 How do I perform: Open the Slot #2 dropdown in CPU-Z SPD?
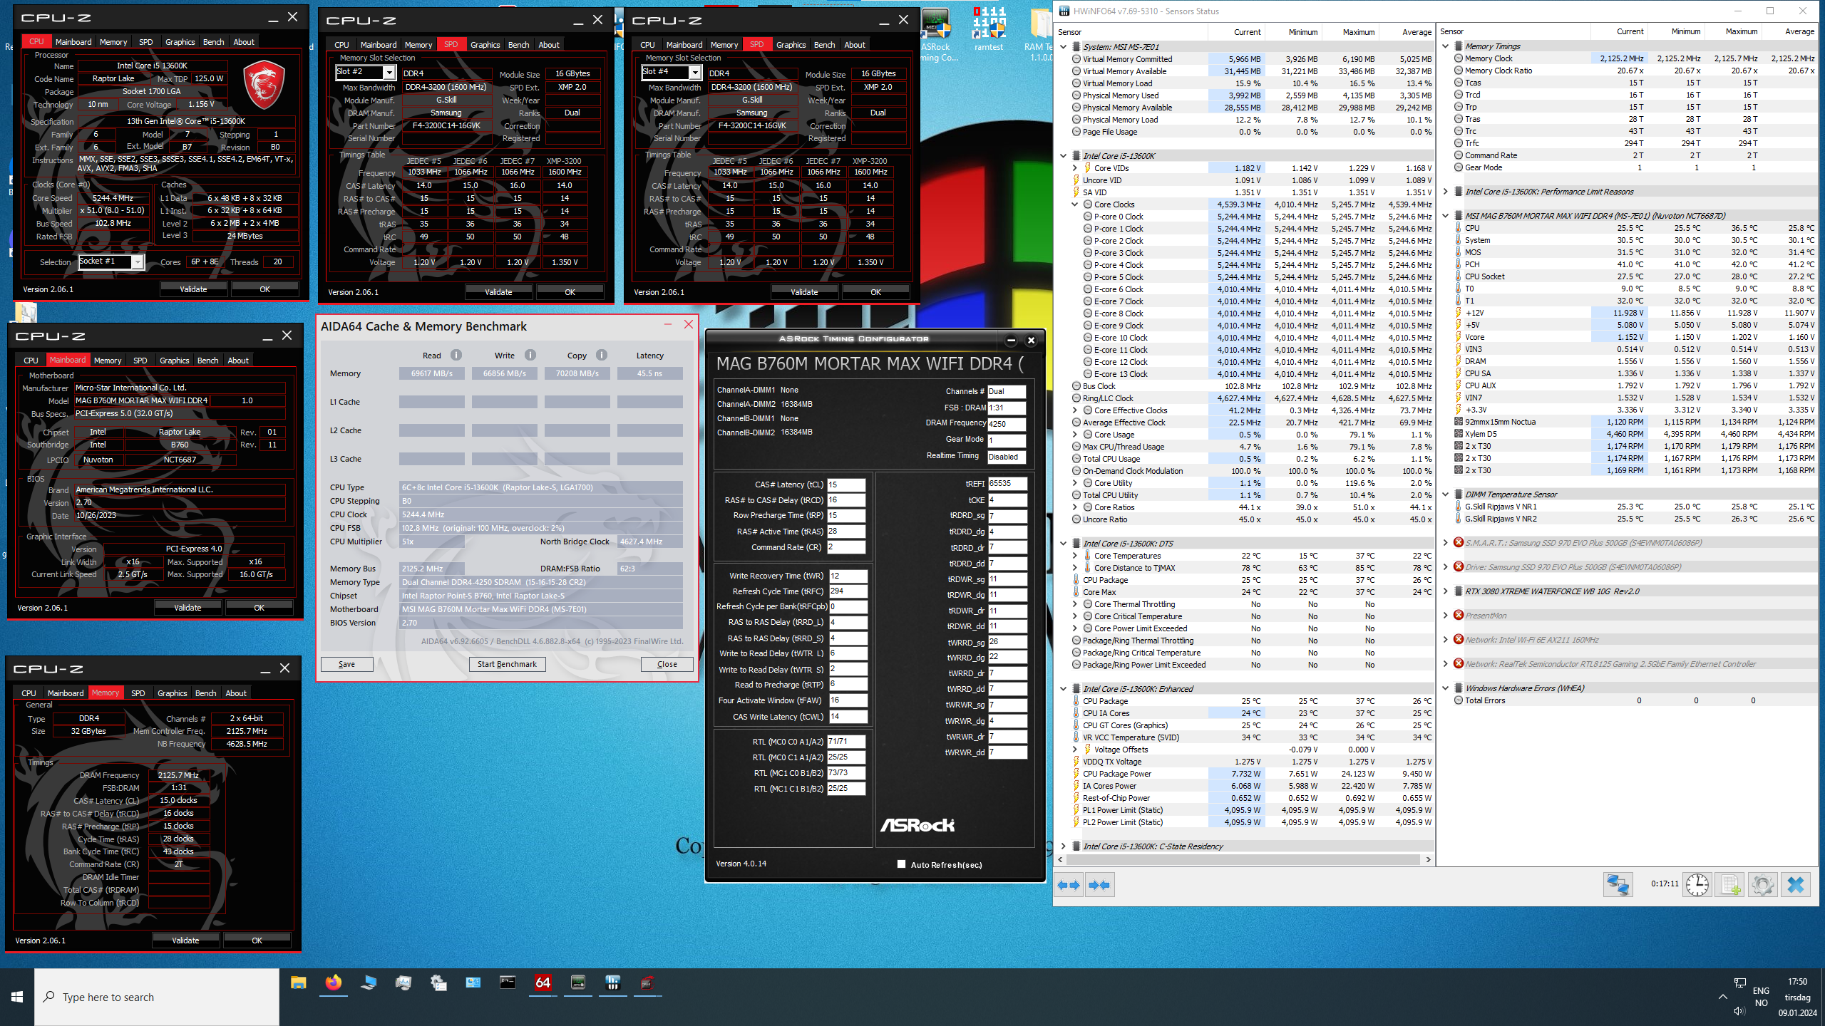point(389,73)
